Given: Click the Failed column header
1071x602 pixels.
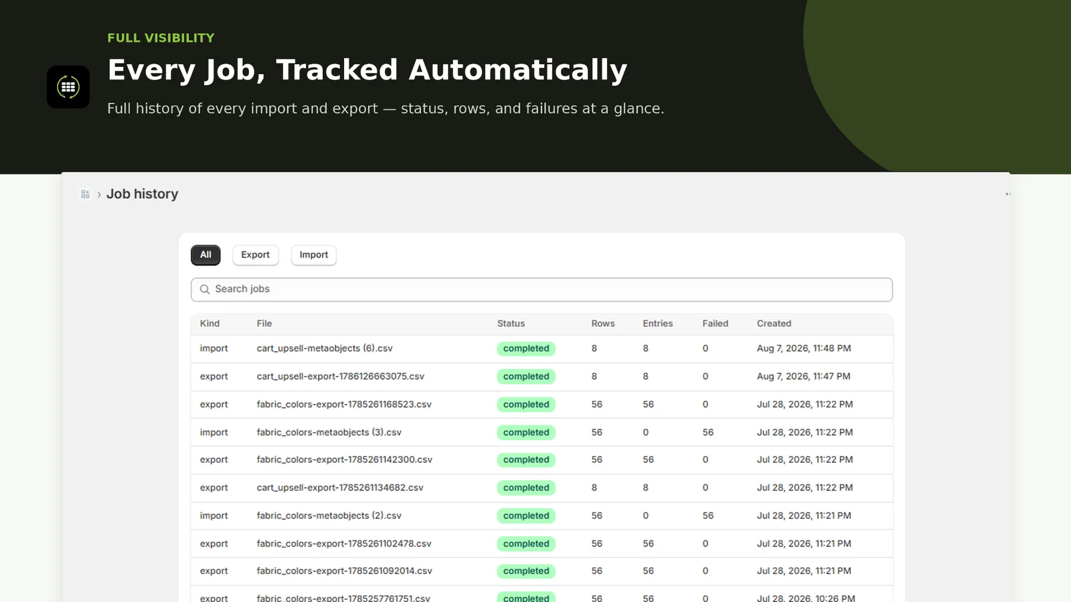Looking at the screenshot, I should 716,324.
